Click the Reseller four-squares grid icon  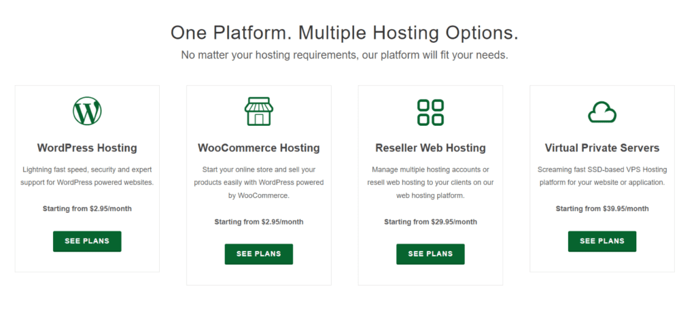click(430, 112)
